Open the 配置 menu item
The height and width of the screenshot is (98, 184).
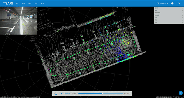(x=23, y=3)
